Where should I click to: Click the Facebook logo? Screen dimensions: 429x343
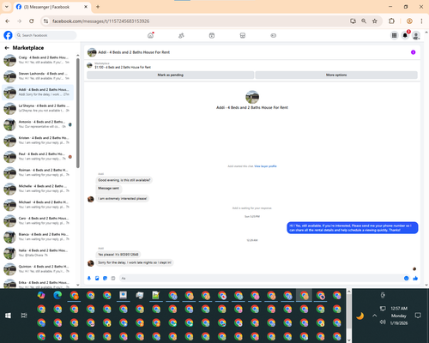[8, 35]
